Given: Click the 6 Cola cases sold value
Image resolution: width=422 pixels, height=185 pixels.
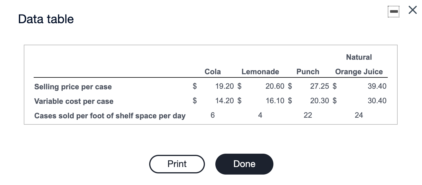Looking at the screenshot, I should (x=212, y=115).
